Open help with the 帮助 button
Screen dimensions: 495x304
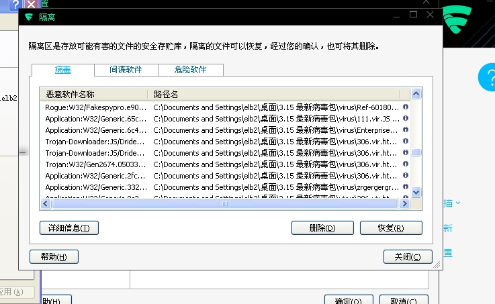click(54, 257)
